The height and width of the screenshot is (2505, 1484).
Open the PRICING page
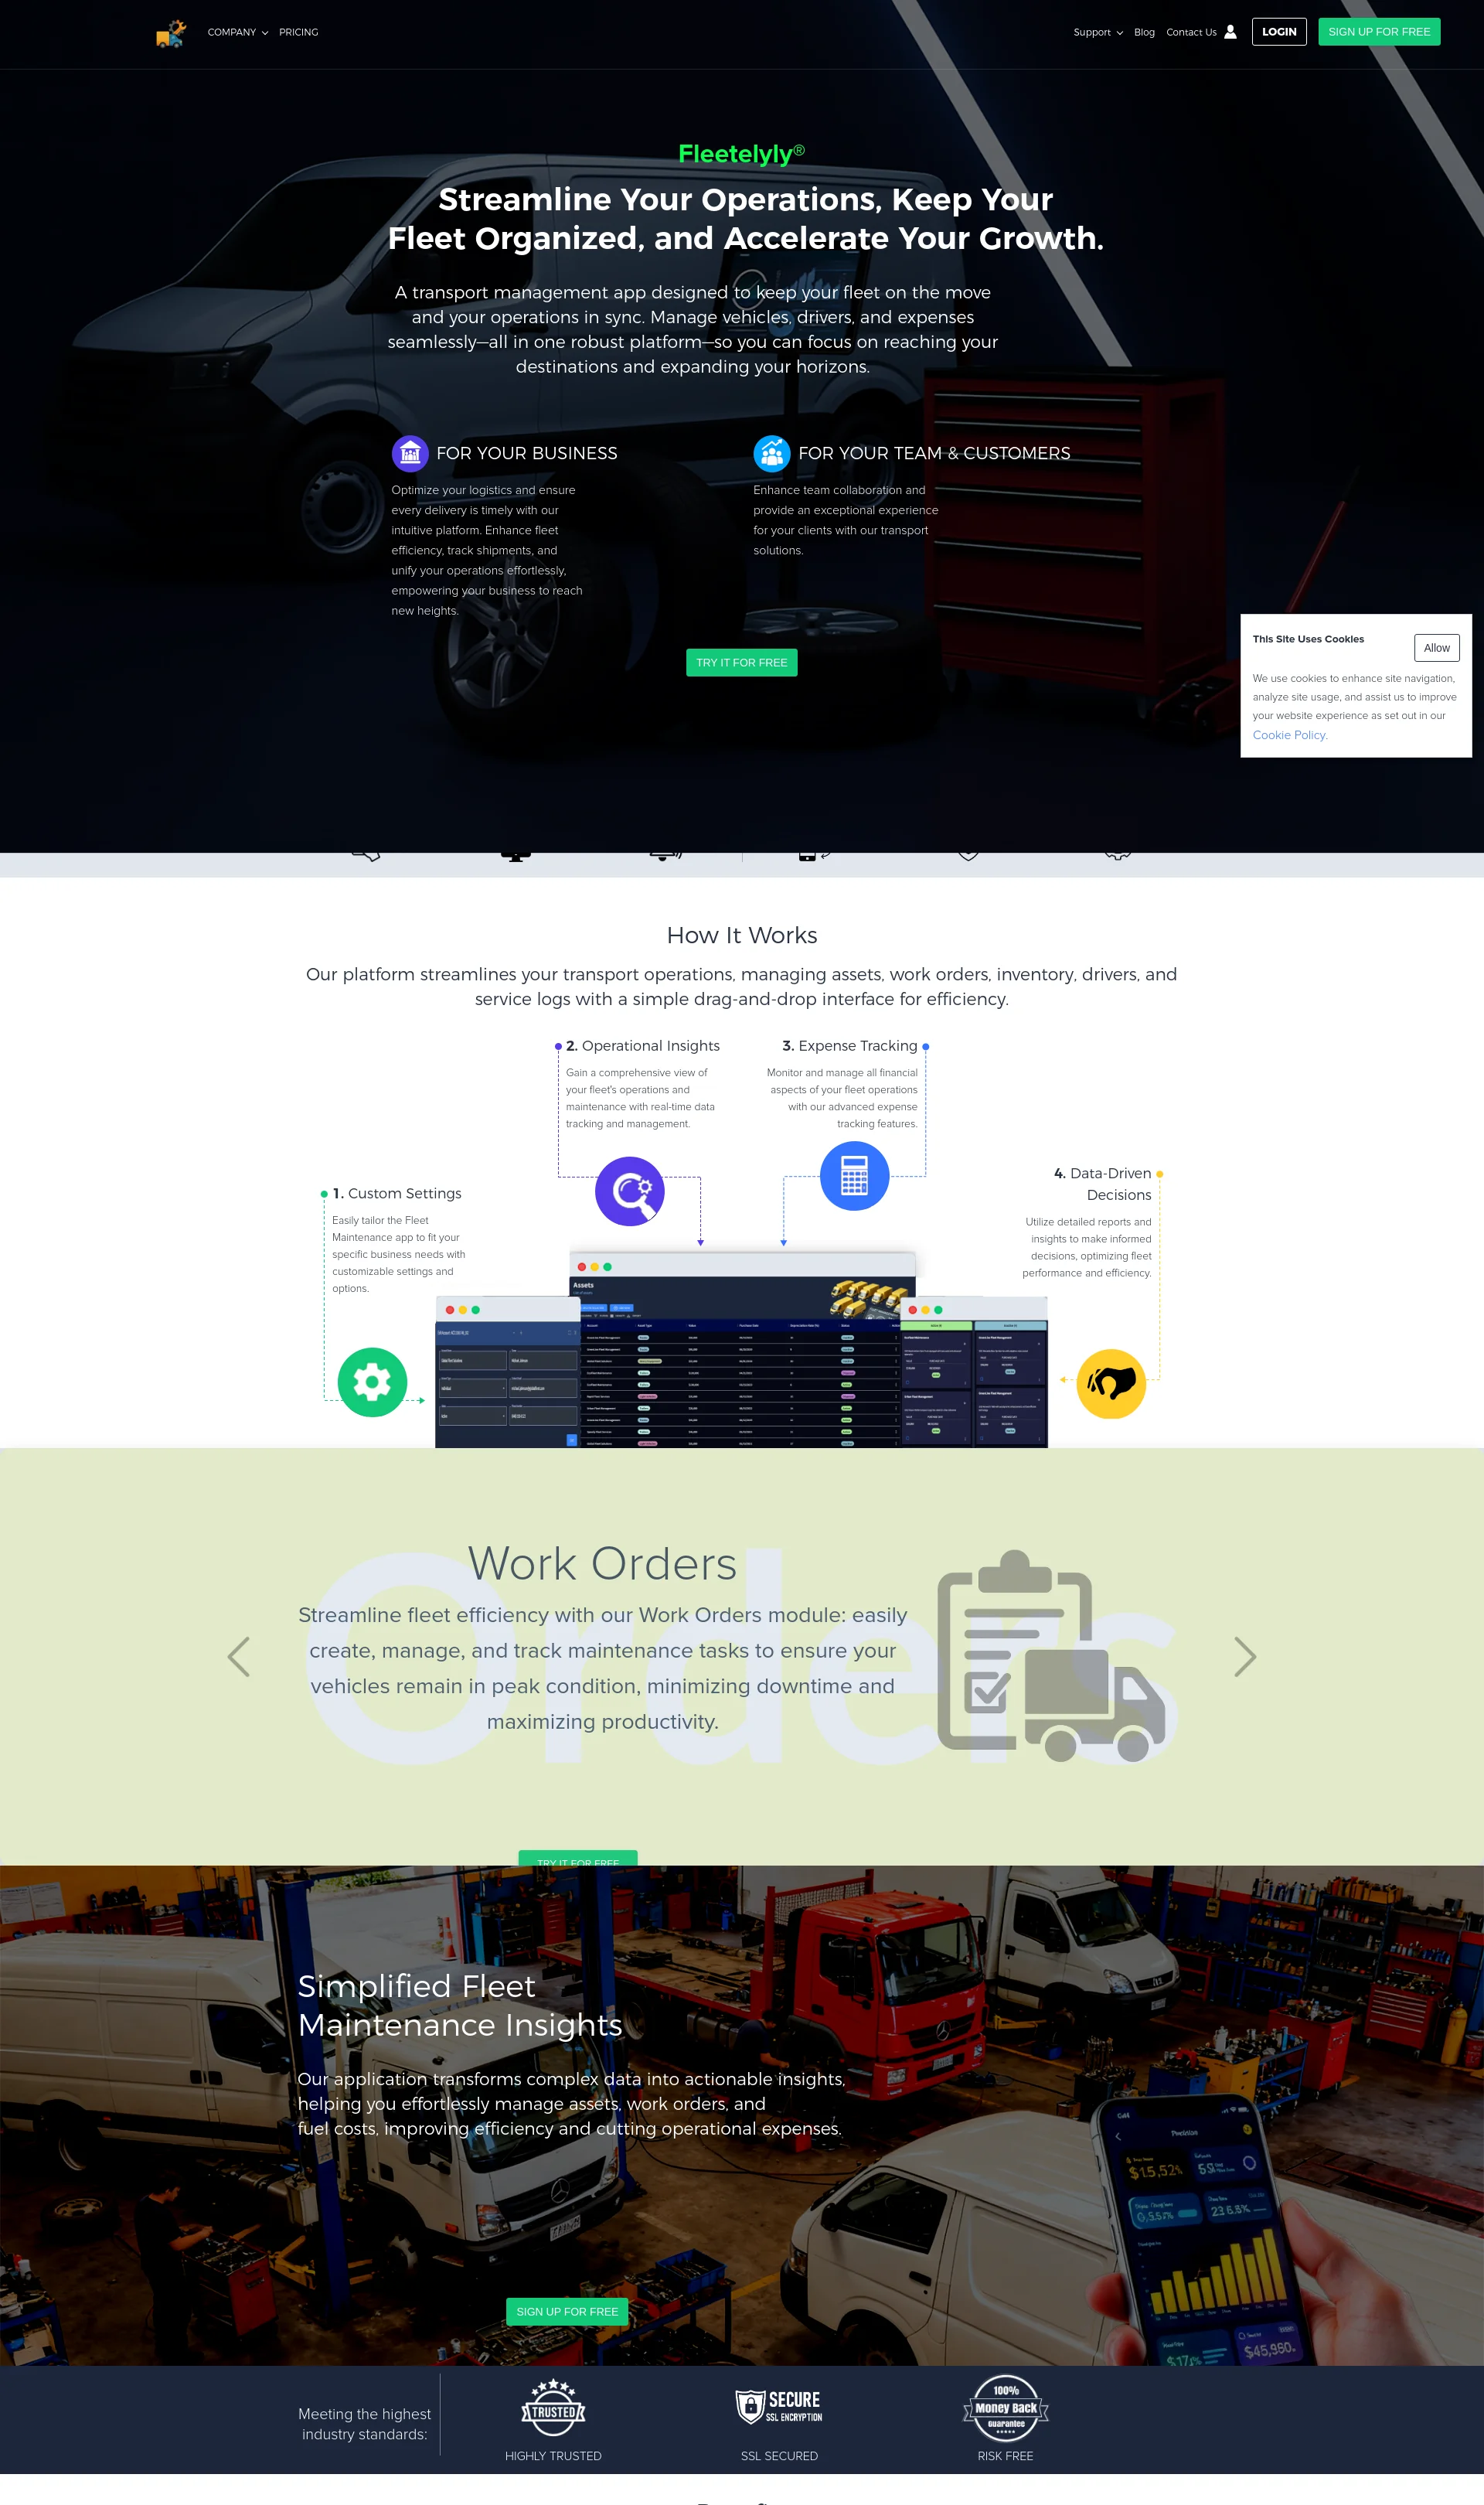tap(299, 33)
